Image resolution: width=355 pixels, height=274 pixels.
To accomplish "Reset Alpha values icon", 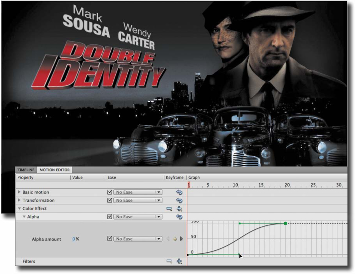I will [x=179, y=216].
